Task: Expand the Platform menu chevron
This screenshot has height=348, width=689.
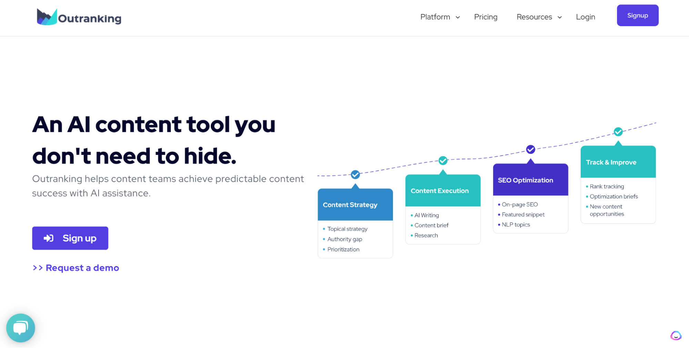Action: (458, 18)
